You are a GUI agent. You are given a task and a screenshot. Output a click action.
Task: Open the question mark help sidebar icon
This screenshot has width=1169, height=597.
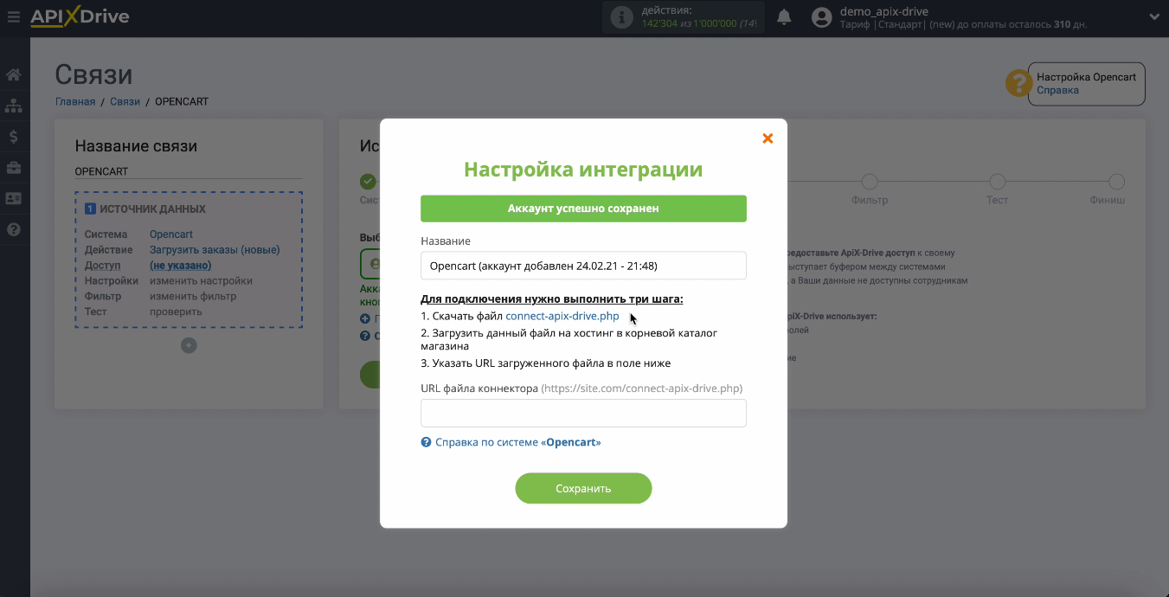(x=14, y=229)
